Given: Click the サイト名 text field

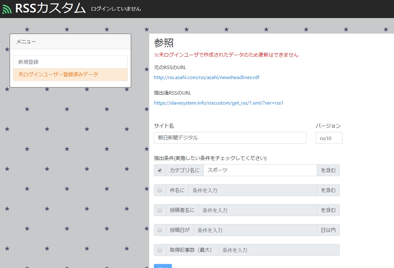Looking at the screenshot, I should (x=230, y=138).
